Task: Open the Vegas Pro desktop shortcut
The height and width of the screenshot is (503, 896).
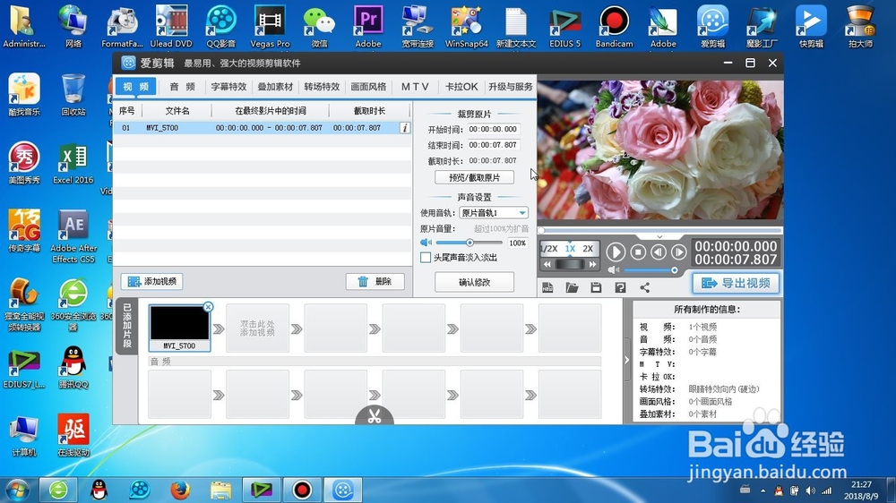Action: pyautogui.click(x=270, y=26)
